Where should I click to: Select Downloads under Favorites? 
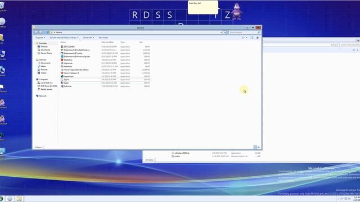coord(45,50)
